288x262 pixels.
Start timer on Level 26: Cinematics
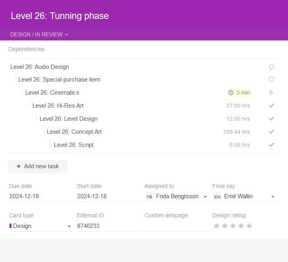[x=271, y=93]
